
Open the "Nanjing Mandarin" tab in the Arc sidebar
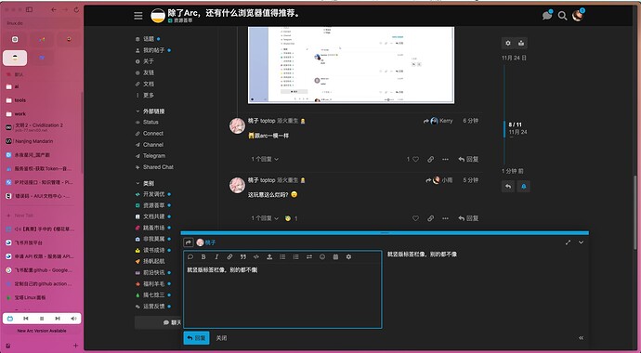pos(42,141)
